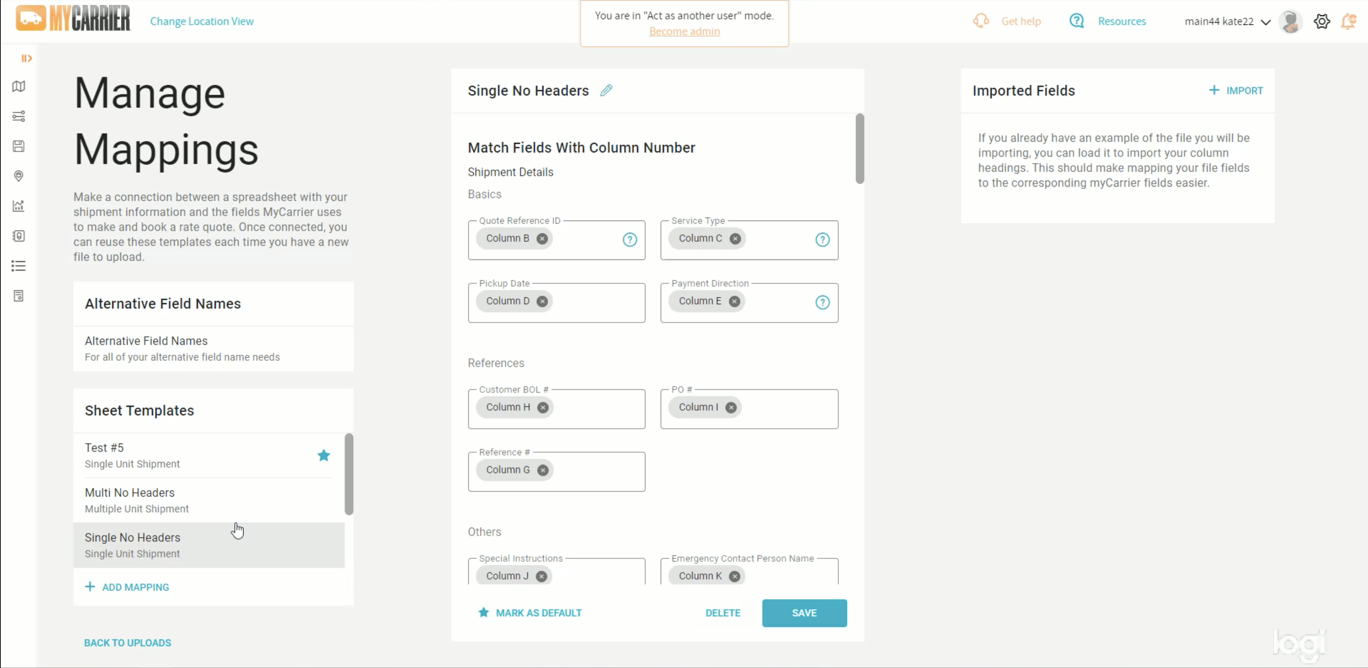
Task: Click the Import button in Imported Fields
Action: 1236,90
